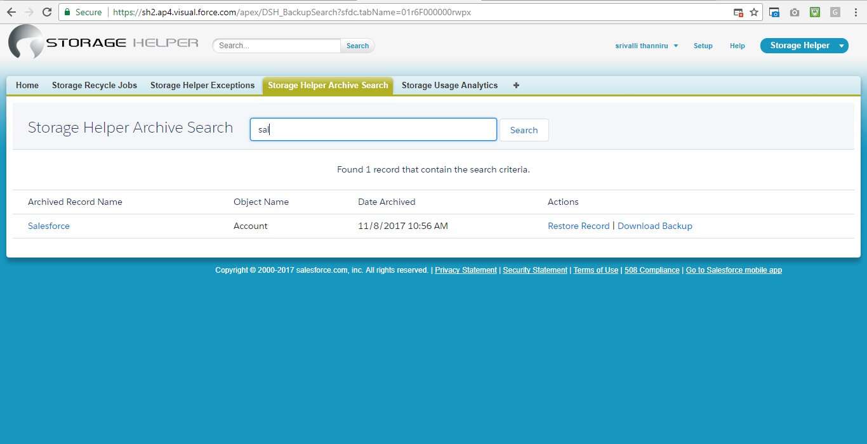Click the 'Object Name' column header
Image resolution: width=867 pixels, height=444 pixels.
click(x=261, y=202)
